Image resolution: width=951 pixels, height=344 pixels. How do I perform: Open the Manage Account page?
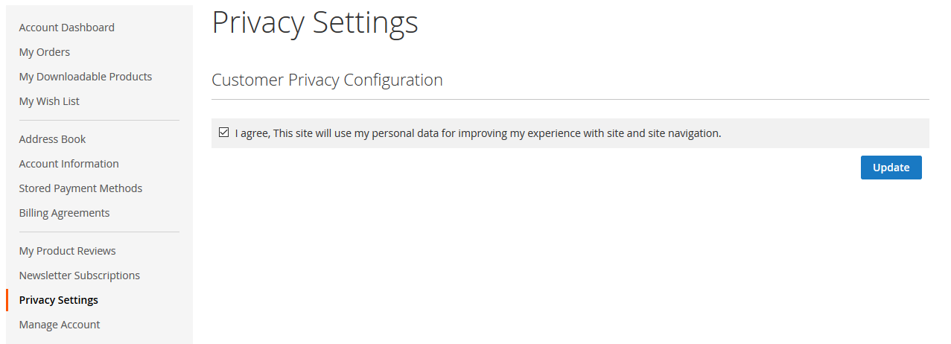point(60,325)
